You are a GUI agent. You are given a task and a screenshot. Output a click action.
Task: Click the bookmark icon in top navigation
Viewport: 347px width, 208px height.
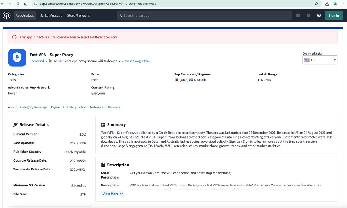coord(308,16)
